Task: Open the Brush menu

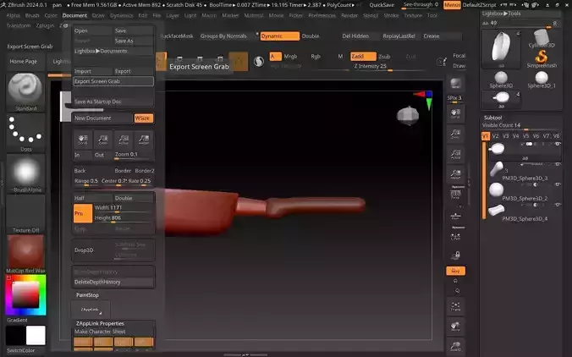Action: click(x=32, y=15)
